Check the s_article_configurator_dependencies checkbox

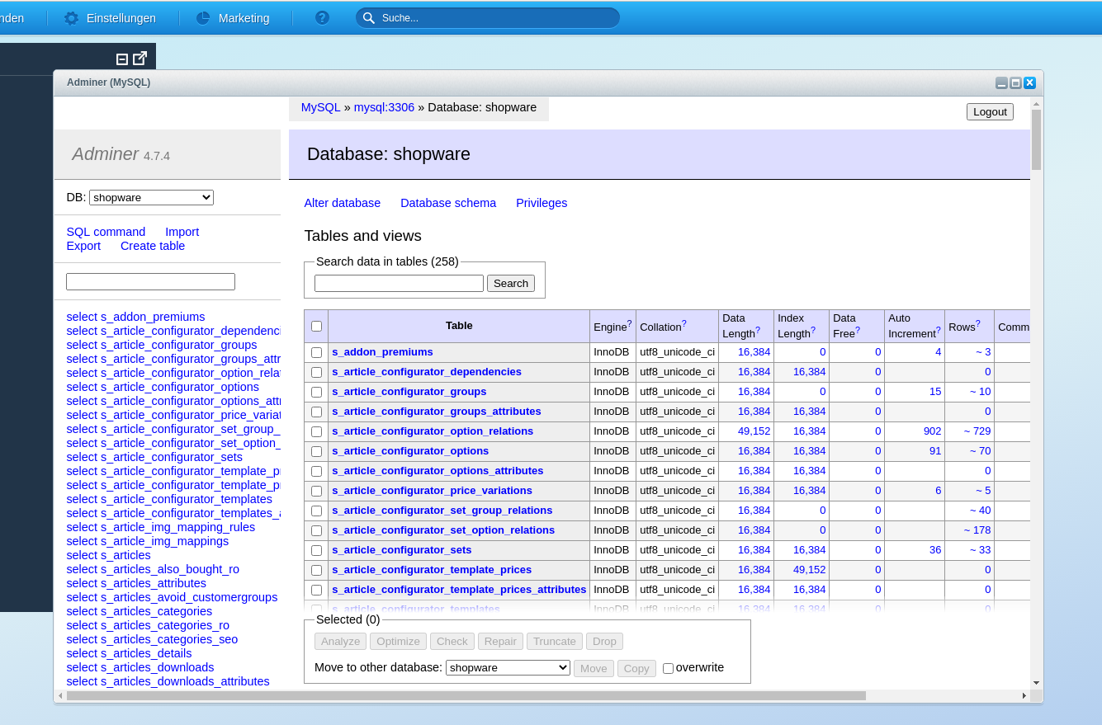316,372
